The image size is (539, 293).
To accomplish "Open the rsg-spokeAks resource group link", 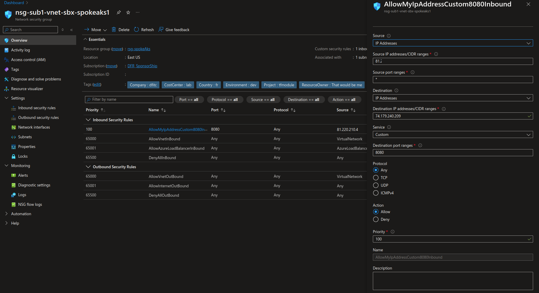I will click(x=139, y=49).
